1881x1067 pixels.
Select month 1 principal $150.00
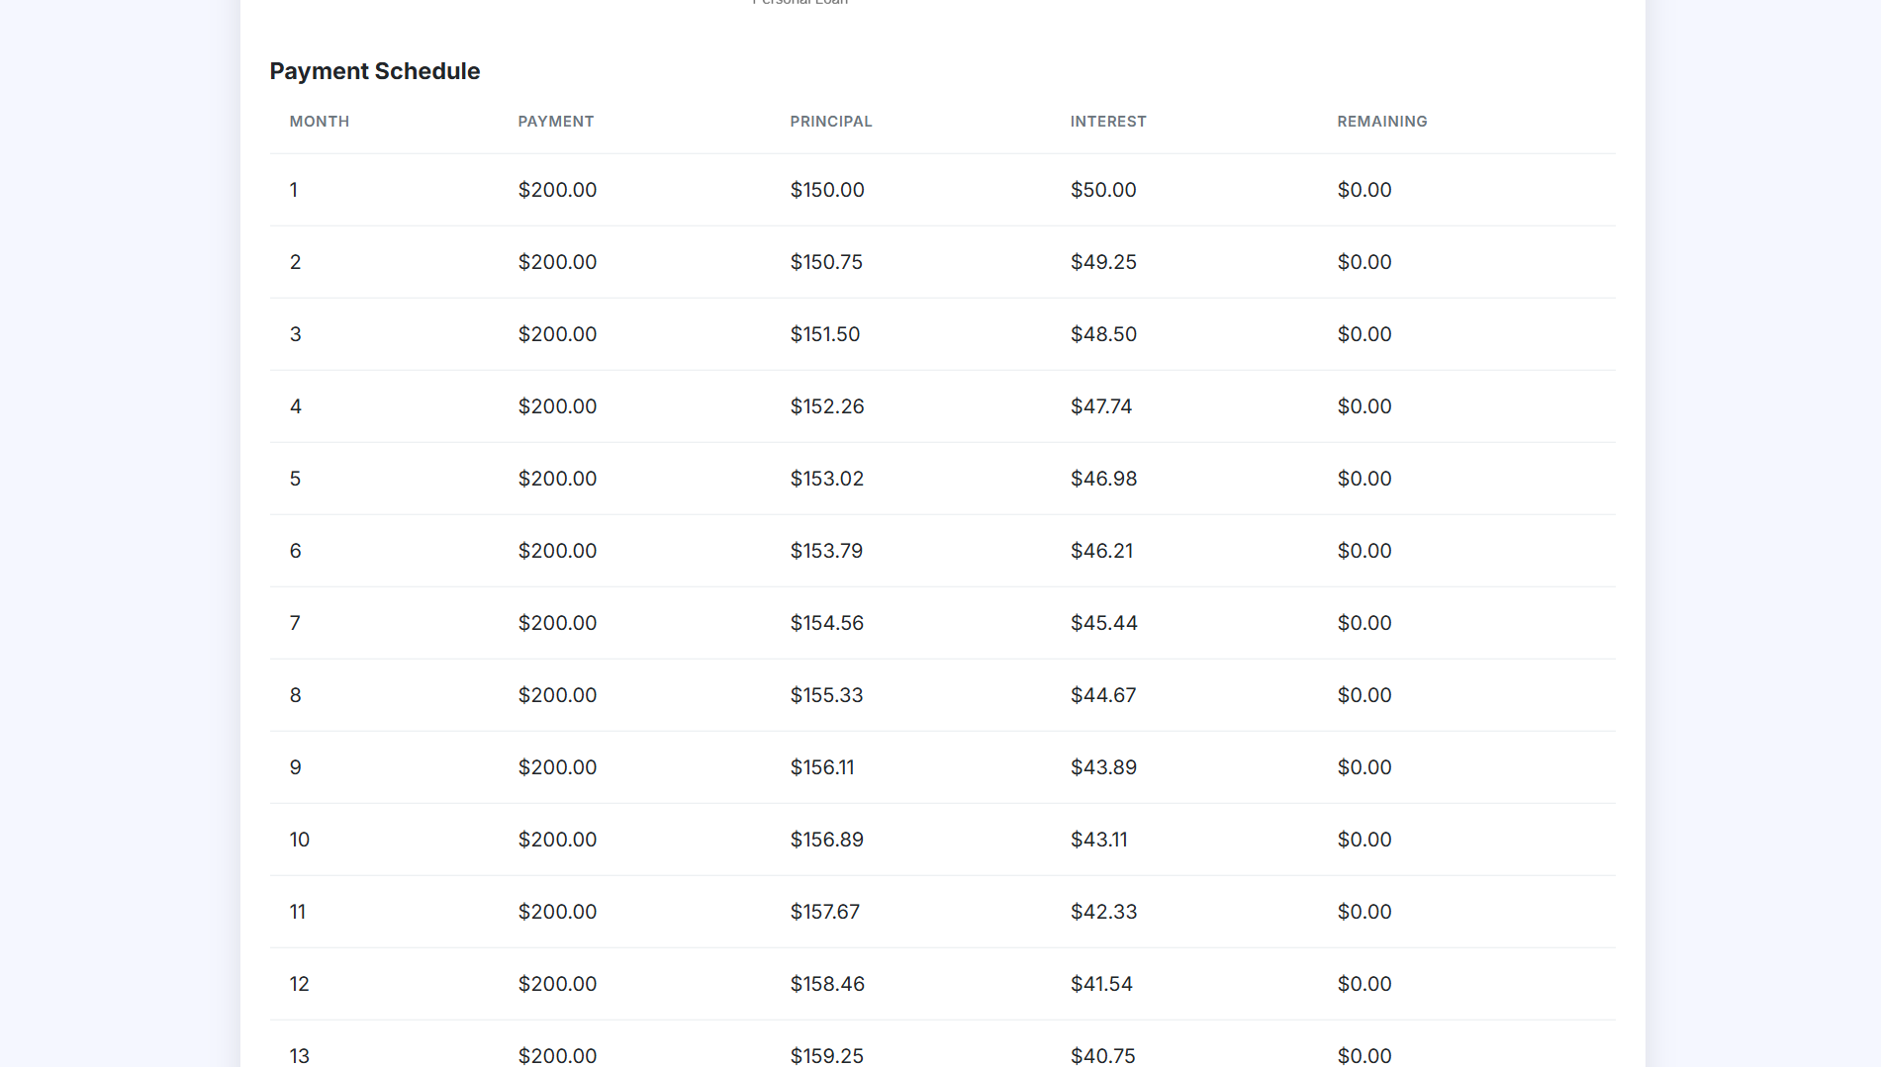coord(826,190)
